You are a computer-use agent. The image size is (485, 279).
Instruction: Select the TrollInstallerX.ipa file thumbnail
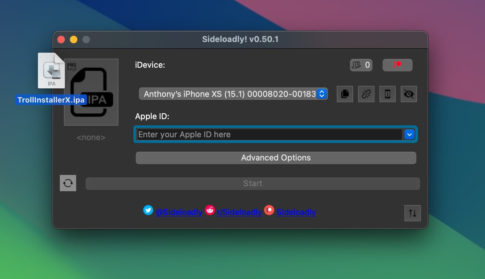(x=51, y=71)
